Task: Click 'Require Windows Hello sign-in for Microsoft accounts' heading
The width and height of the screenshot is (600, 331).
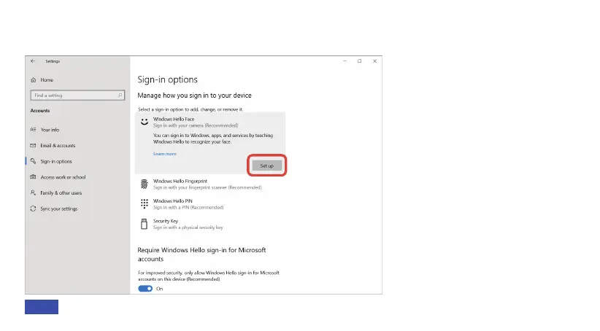Action: 201,254
